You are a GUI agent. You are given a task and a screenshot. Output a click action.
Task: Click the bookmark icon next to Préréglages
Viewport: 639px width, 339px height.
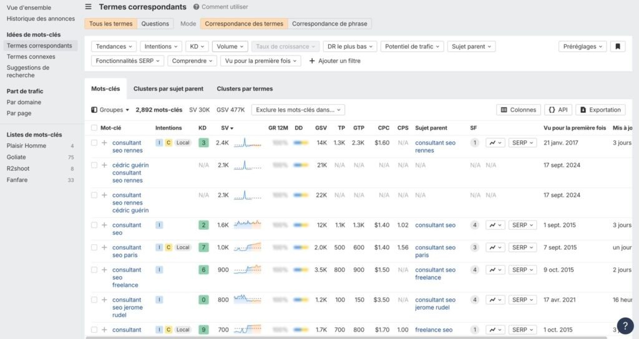(617, 47)
